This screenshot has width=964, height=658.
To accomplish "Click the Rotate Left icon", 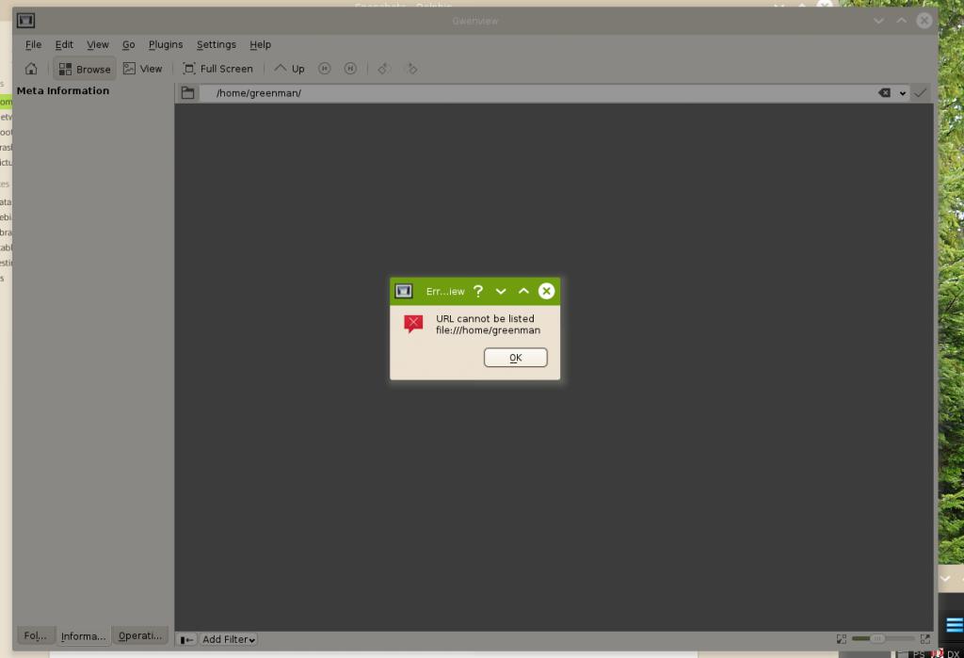I will coord(384,69).
